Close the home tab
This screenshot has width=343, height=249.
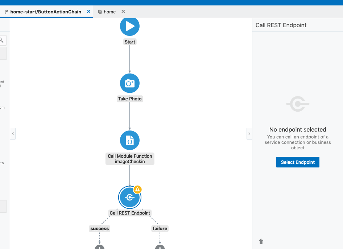pos(123,12)
